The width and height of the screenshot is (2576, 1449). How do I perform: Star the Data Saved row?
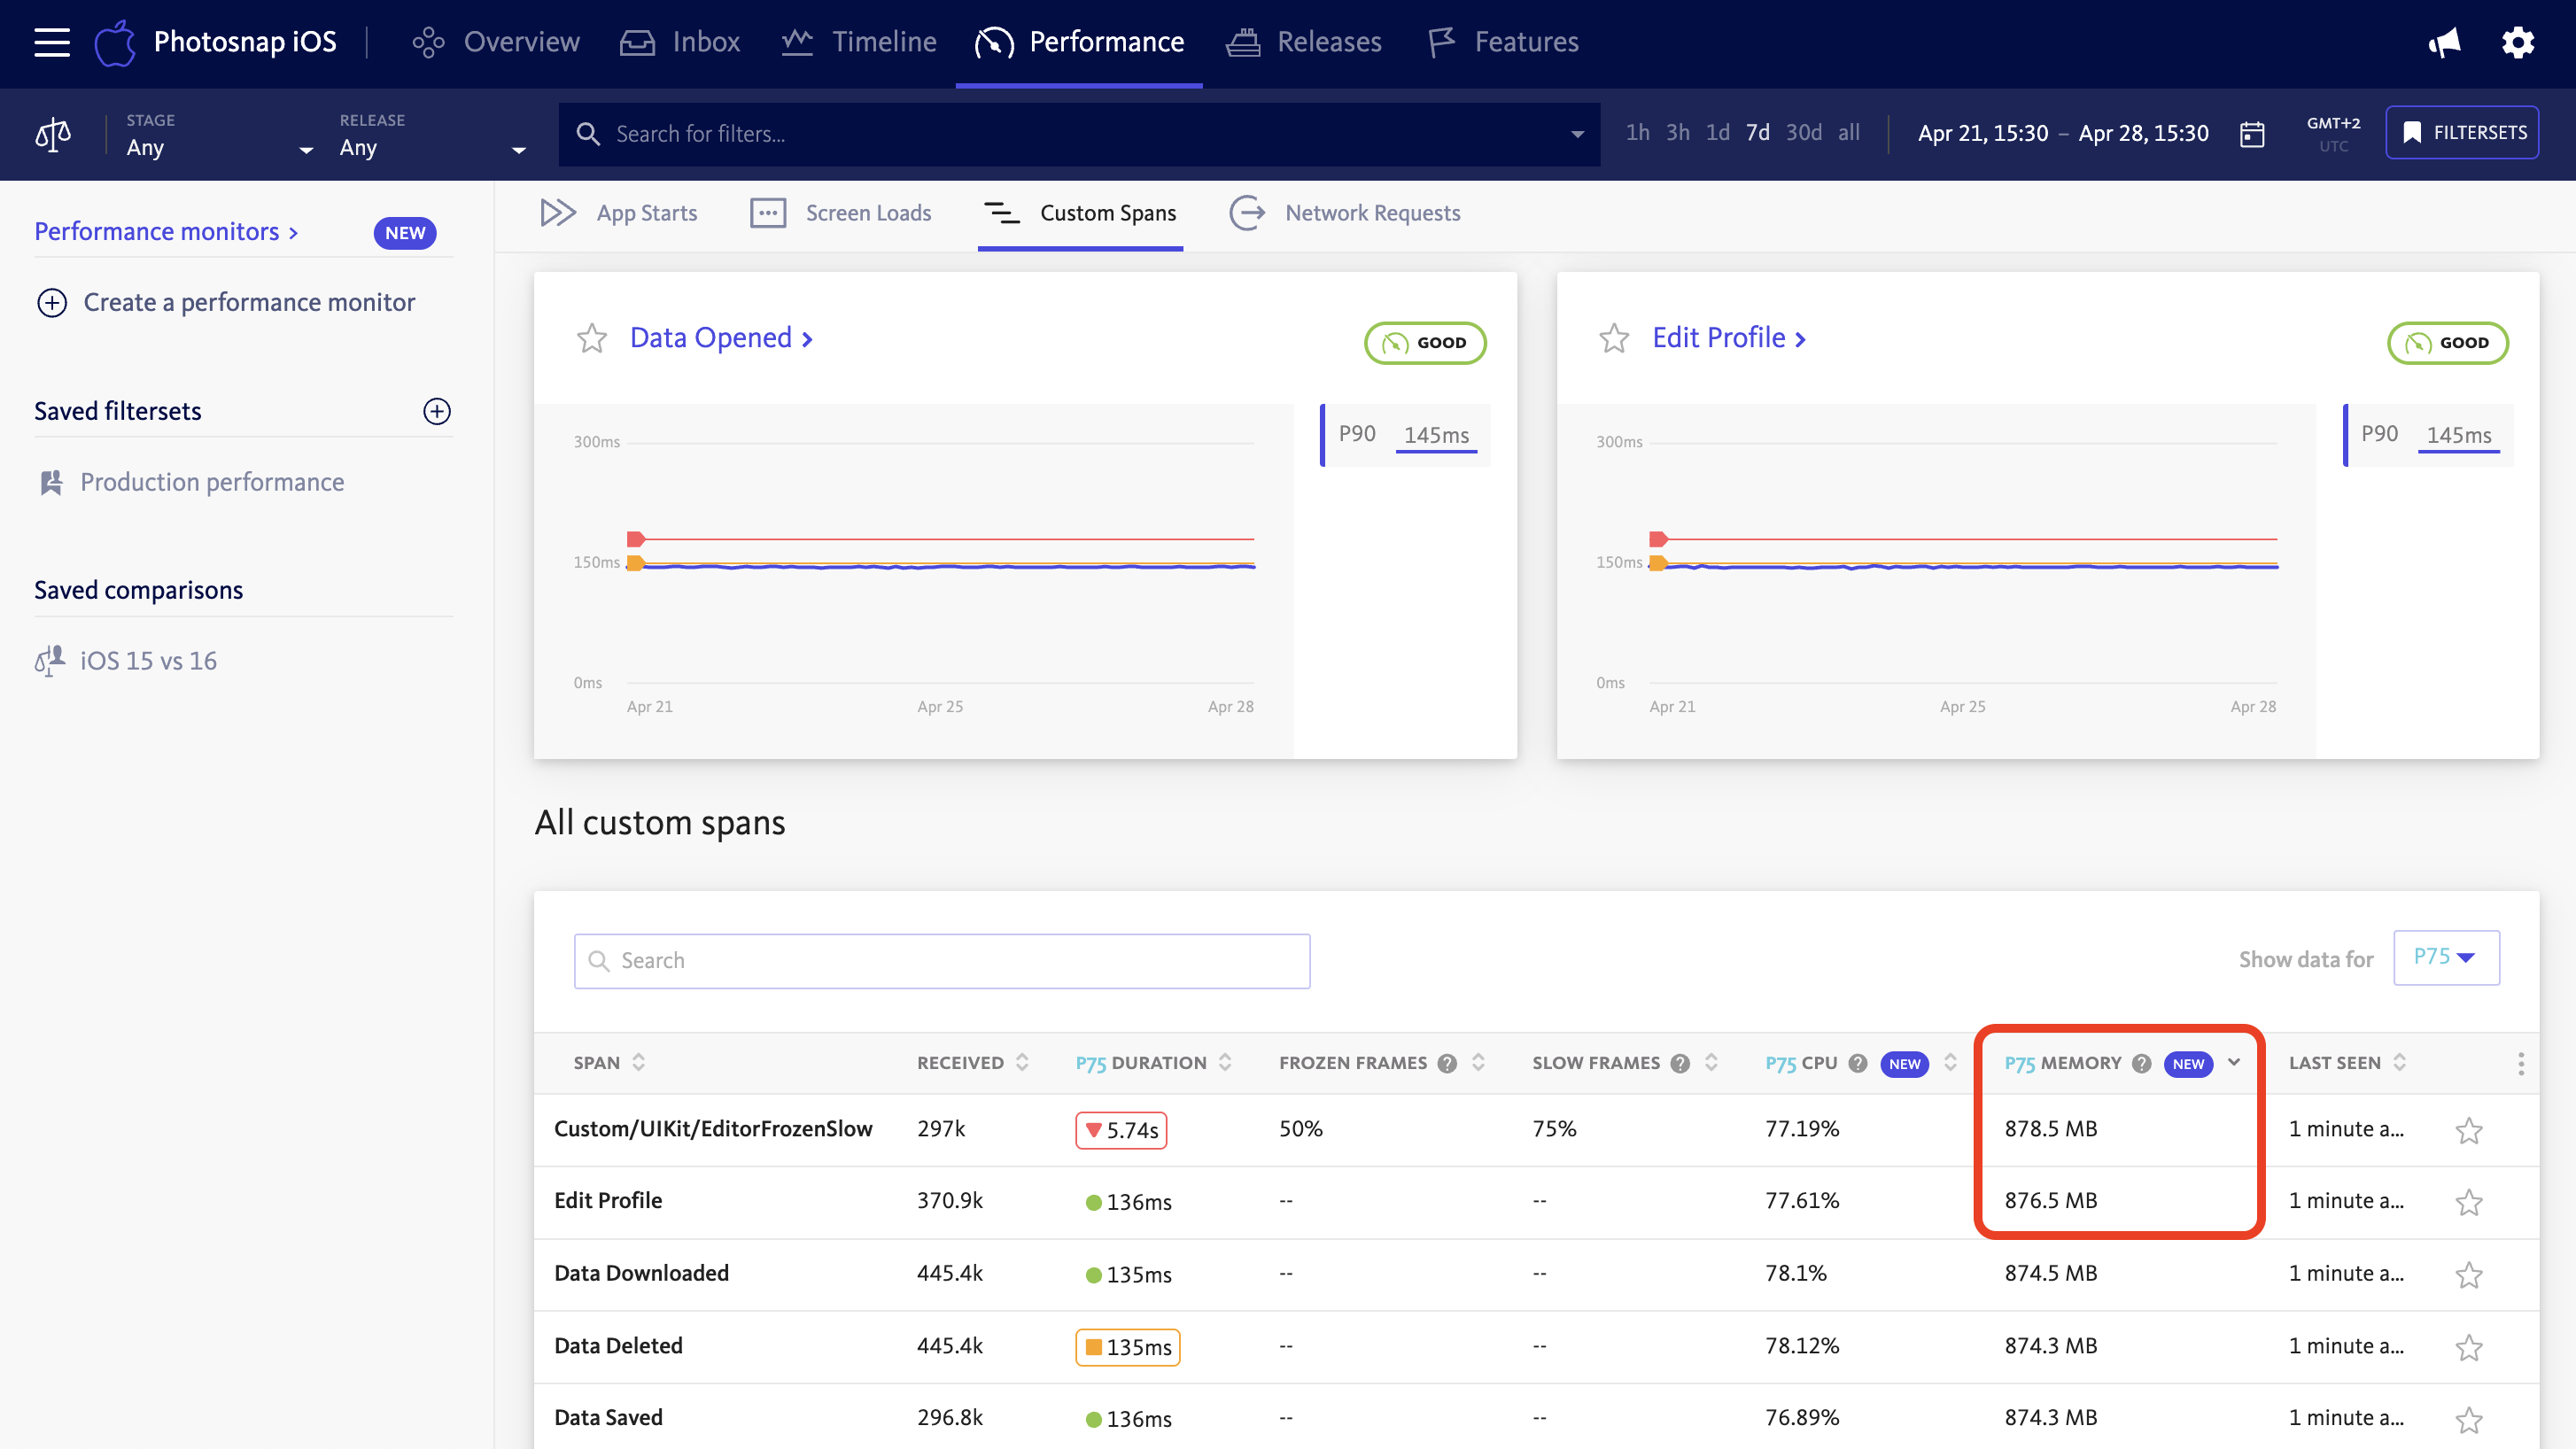click(2469, 1419)
